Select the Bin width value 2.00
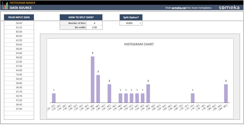The height and width of the screenshot is (125, 244). [94, 27]
